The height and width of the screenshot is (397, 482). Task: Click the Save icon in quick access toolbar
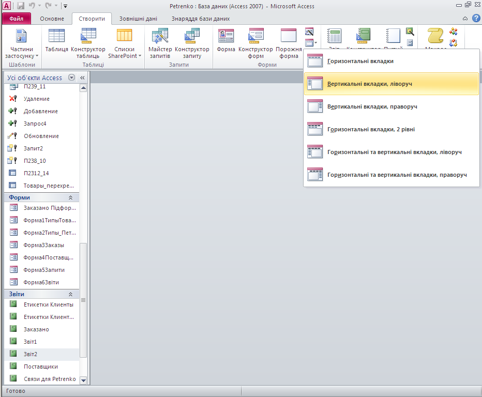tap(20, 6)
